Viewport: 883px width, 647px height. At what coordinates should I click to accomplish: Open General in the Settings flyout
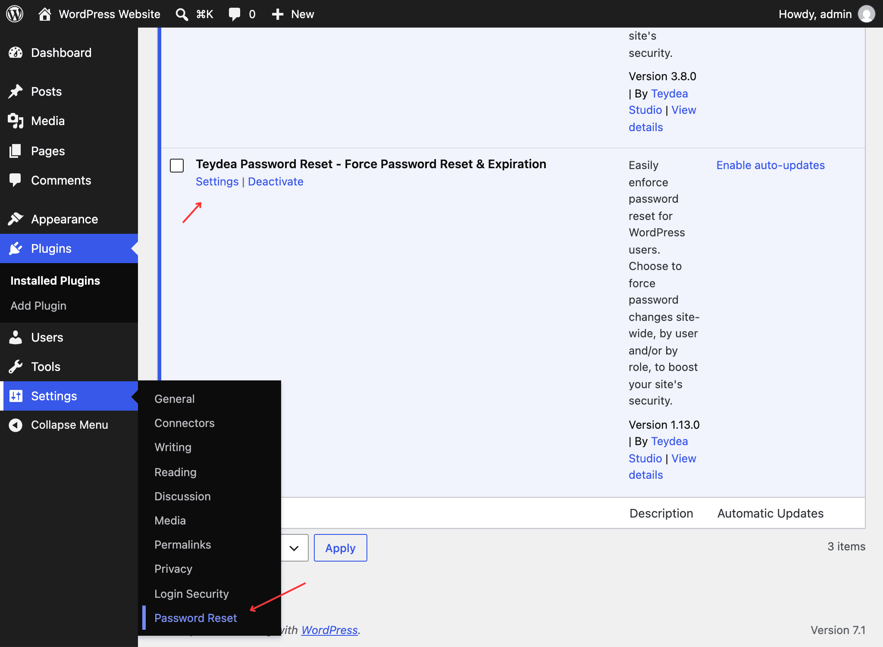coord(175,399)
